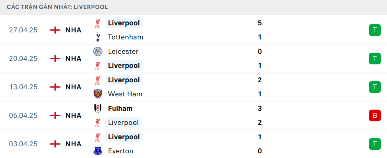Click England flag for the 27.04.25 match
The image size is (387, 158).
[x=56, y=30]
